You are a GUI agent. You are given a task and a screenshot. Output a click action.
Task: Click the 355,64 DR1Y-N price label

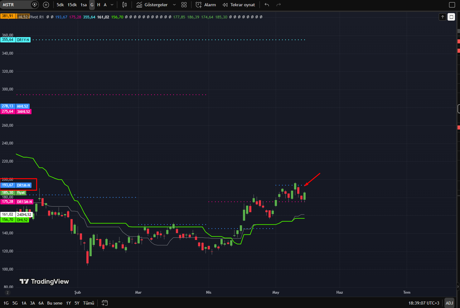(15, 40)
